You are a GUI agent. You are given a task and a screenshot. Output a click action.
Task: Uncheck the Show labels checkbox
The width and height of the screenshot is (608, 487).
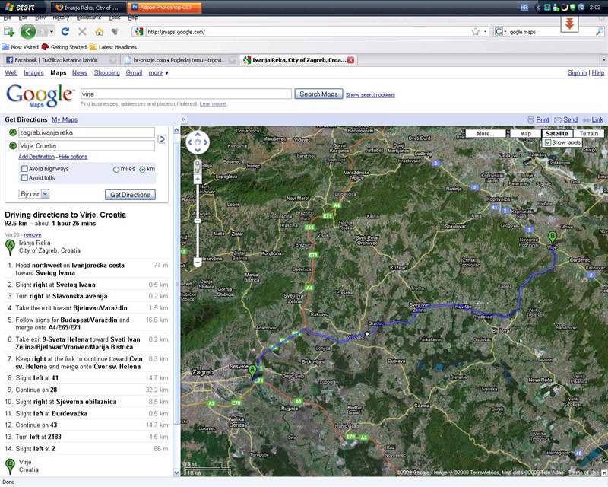[548, 143]
